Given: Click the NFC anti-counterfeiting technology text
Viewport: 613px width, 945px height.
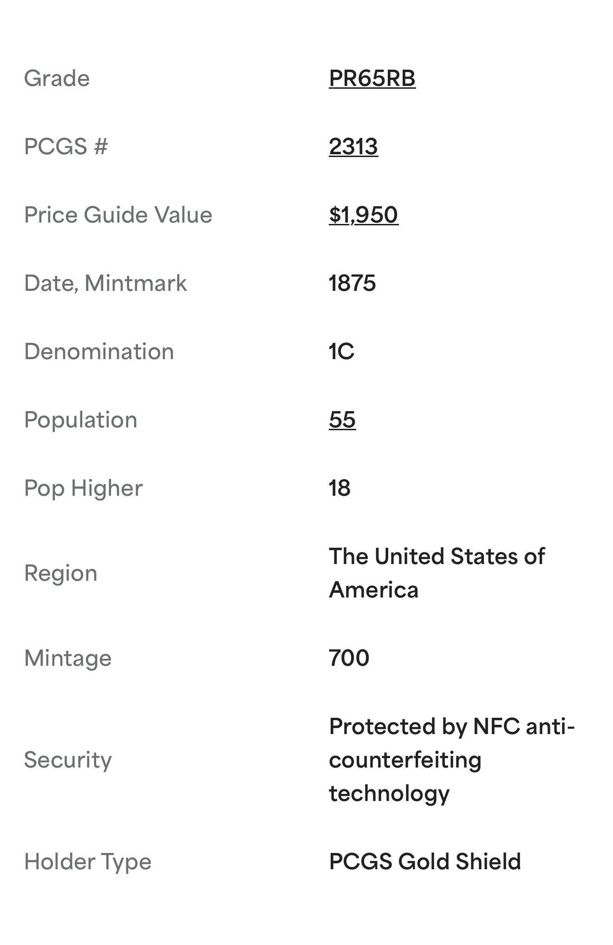Looking at the screenshot, I should click(451, 760).
